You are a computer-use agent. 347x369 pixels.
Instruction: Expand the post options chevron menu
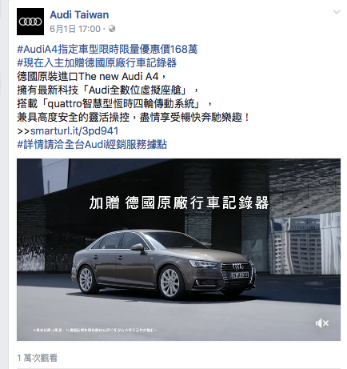[x=337, y=12]
